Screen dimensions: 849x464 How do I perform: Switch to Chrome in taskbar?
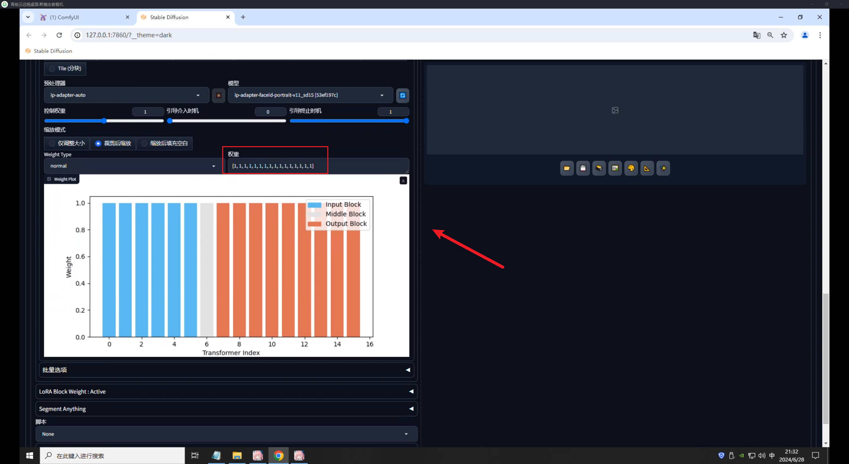pyautogui.click(x=279, y=456)
